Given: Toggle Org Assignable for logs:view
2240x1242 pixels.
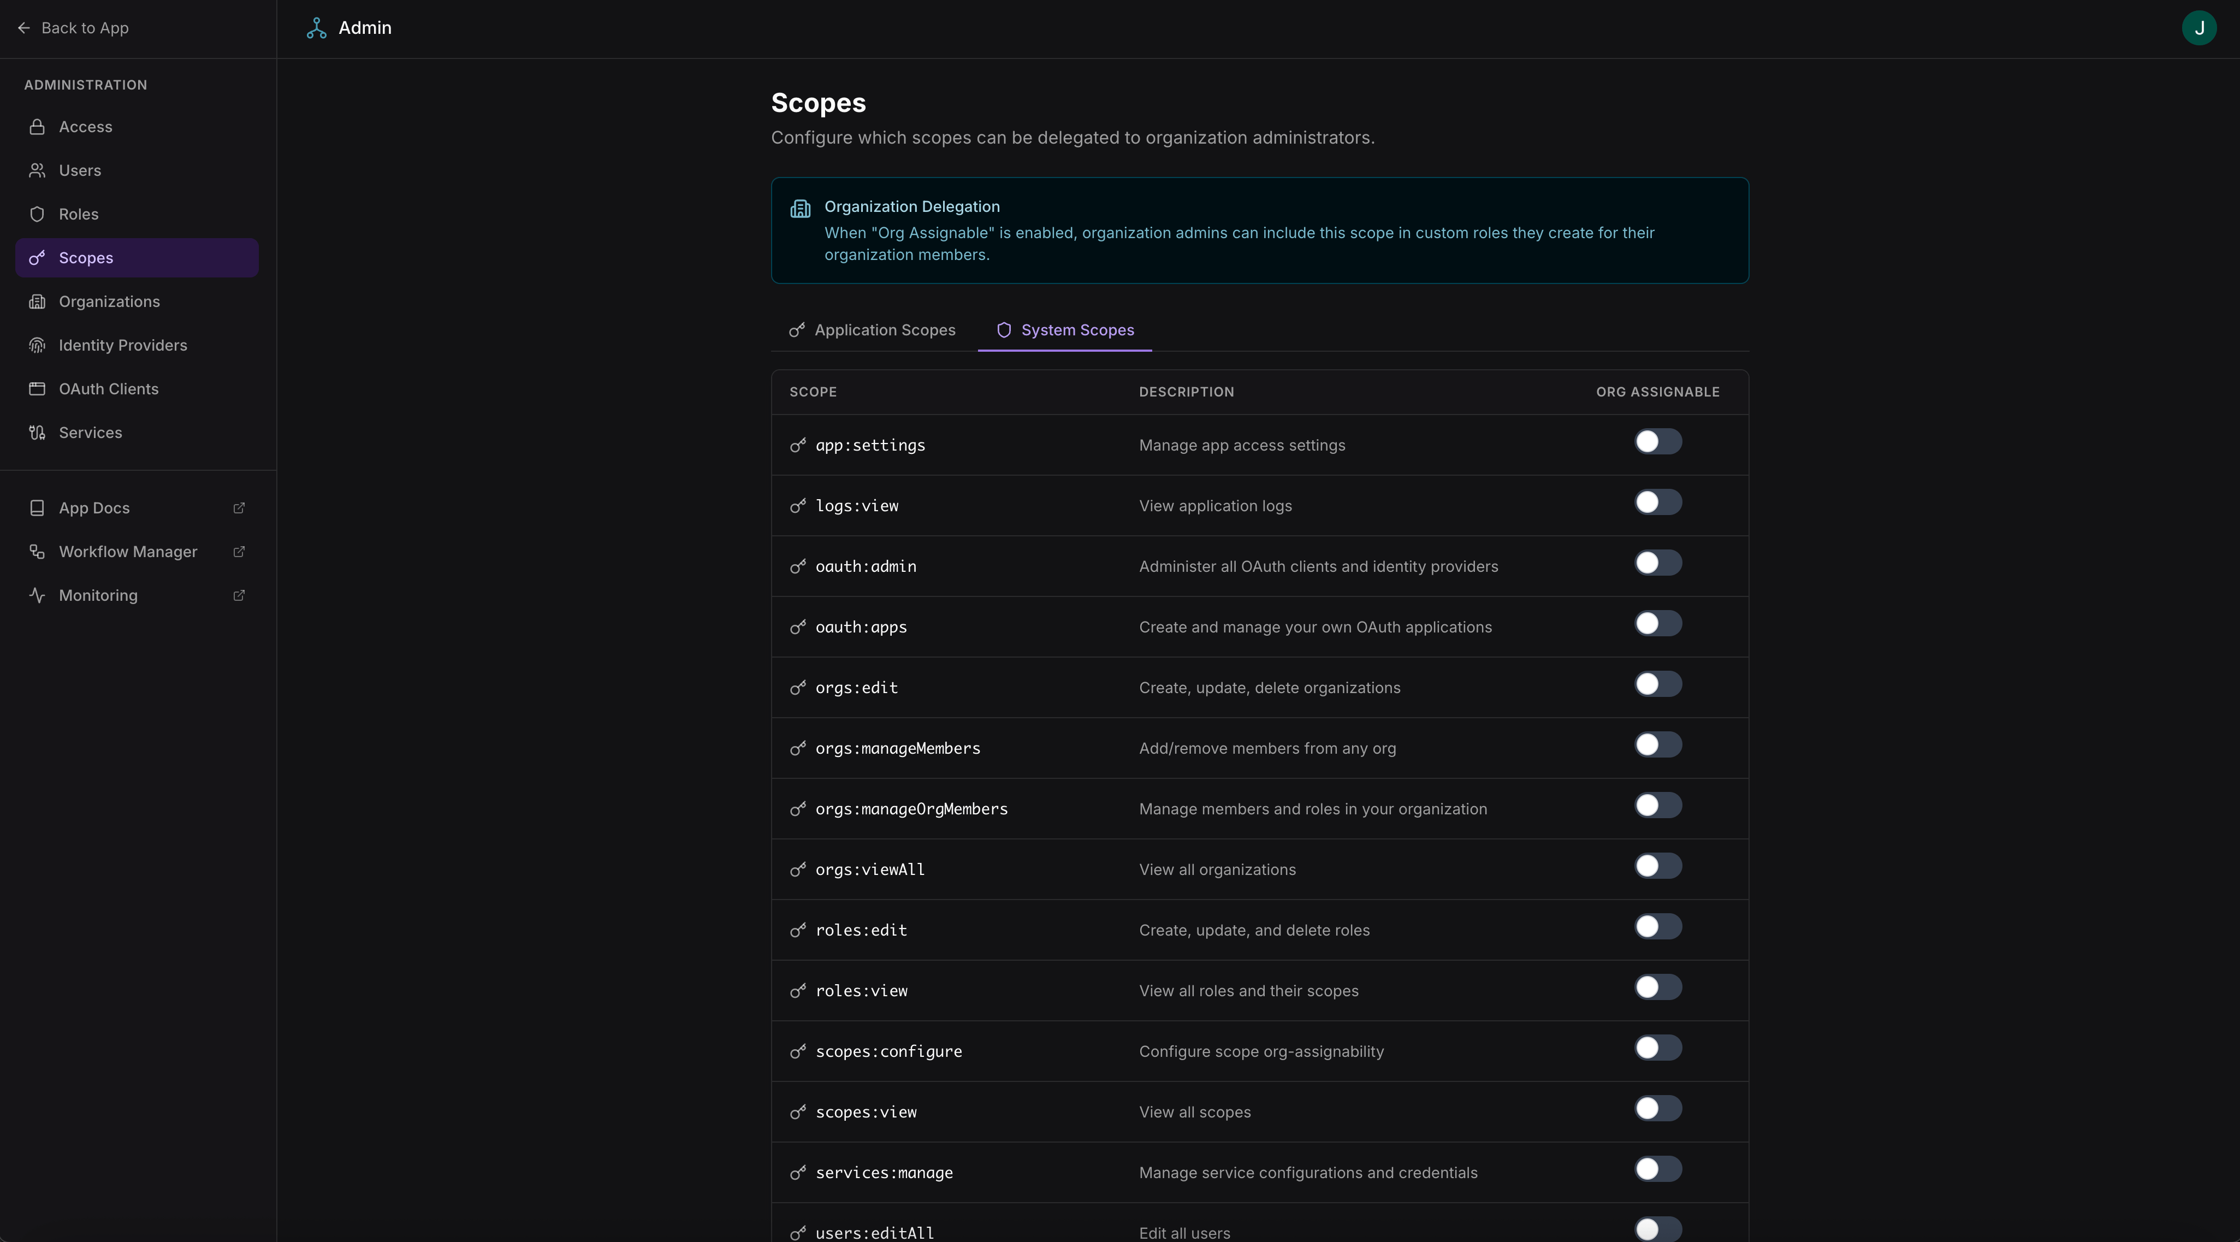Looking at the screenshot, I should coord(1657,502).
